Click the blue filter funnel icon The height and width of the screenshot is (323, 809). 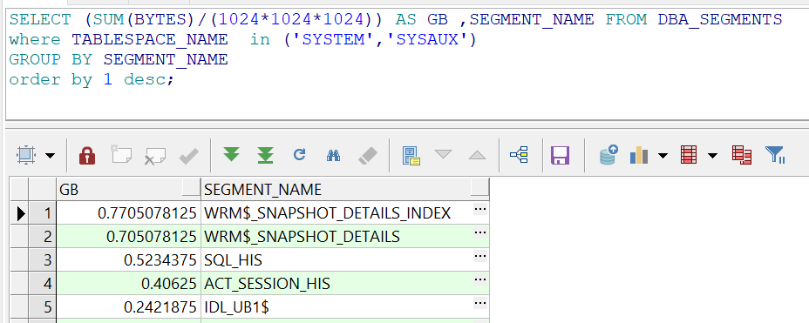tap(776, 155)
